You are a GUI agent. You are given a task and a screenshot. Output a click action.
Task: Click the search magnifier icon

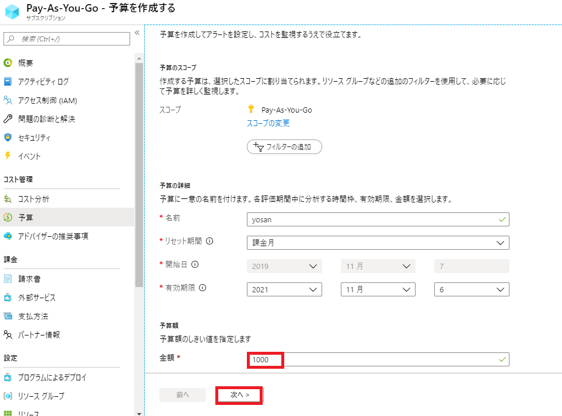click(11, 39)
